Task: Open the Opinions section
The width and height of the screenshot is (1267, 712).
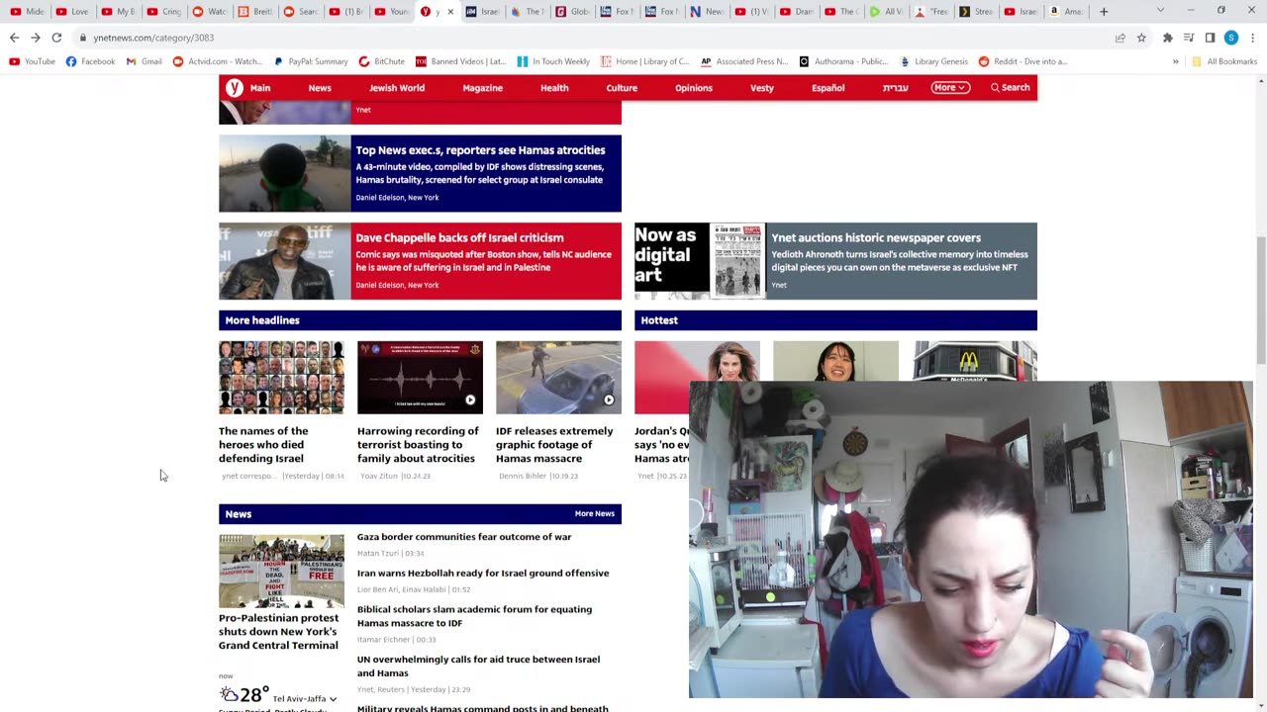Action: tap(694, 88)
